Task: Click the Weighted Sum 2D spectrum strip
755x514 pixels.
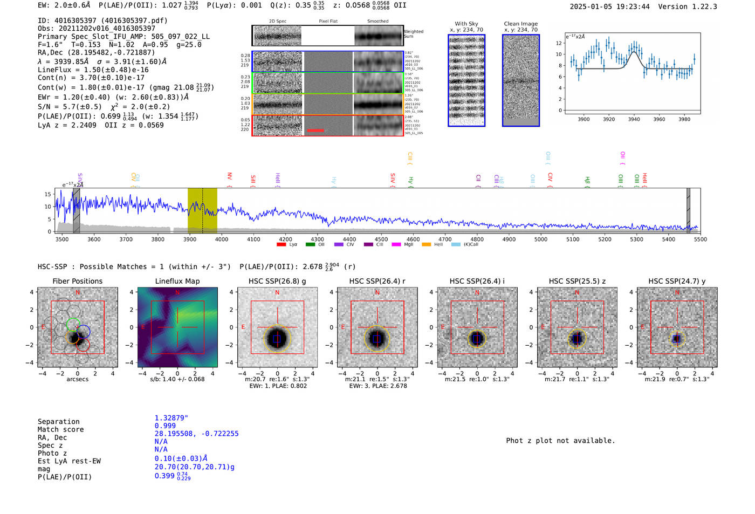Action: click(328, 36)
